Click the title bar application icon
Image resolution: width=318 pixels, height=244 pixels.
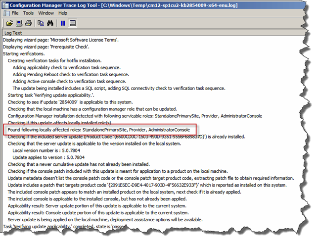[x=5, y=5]
